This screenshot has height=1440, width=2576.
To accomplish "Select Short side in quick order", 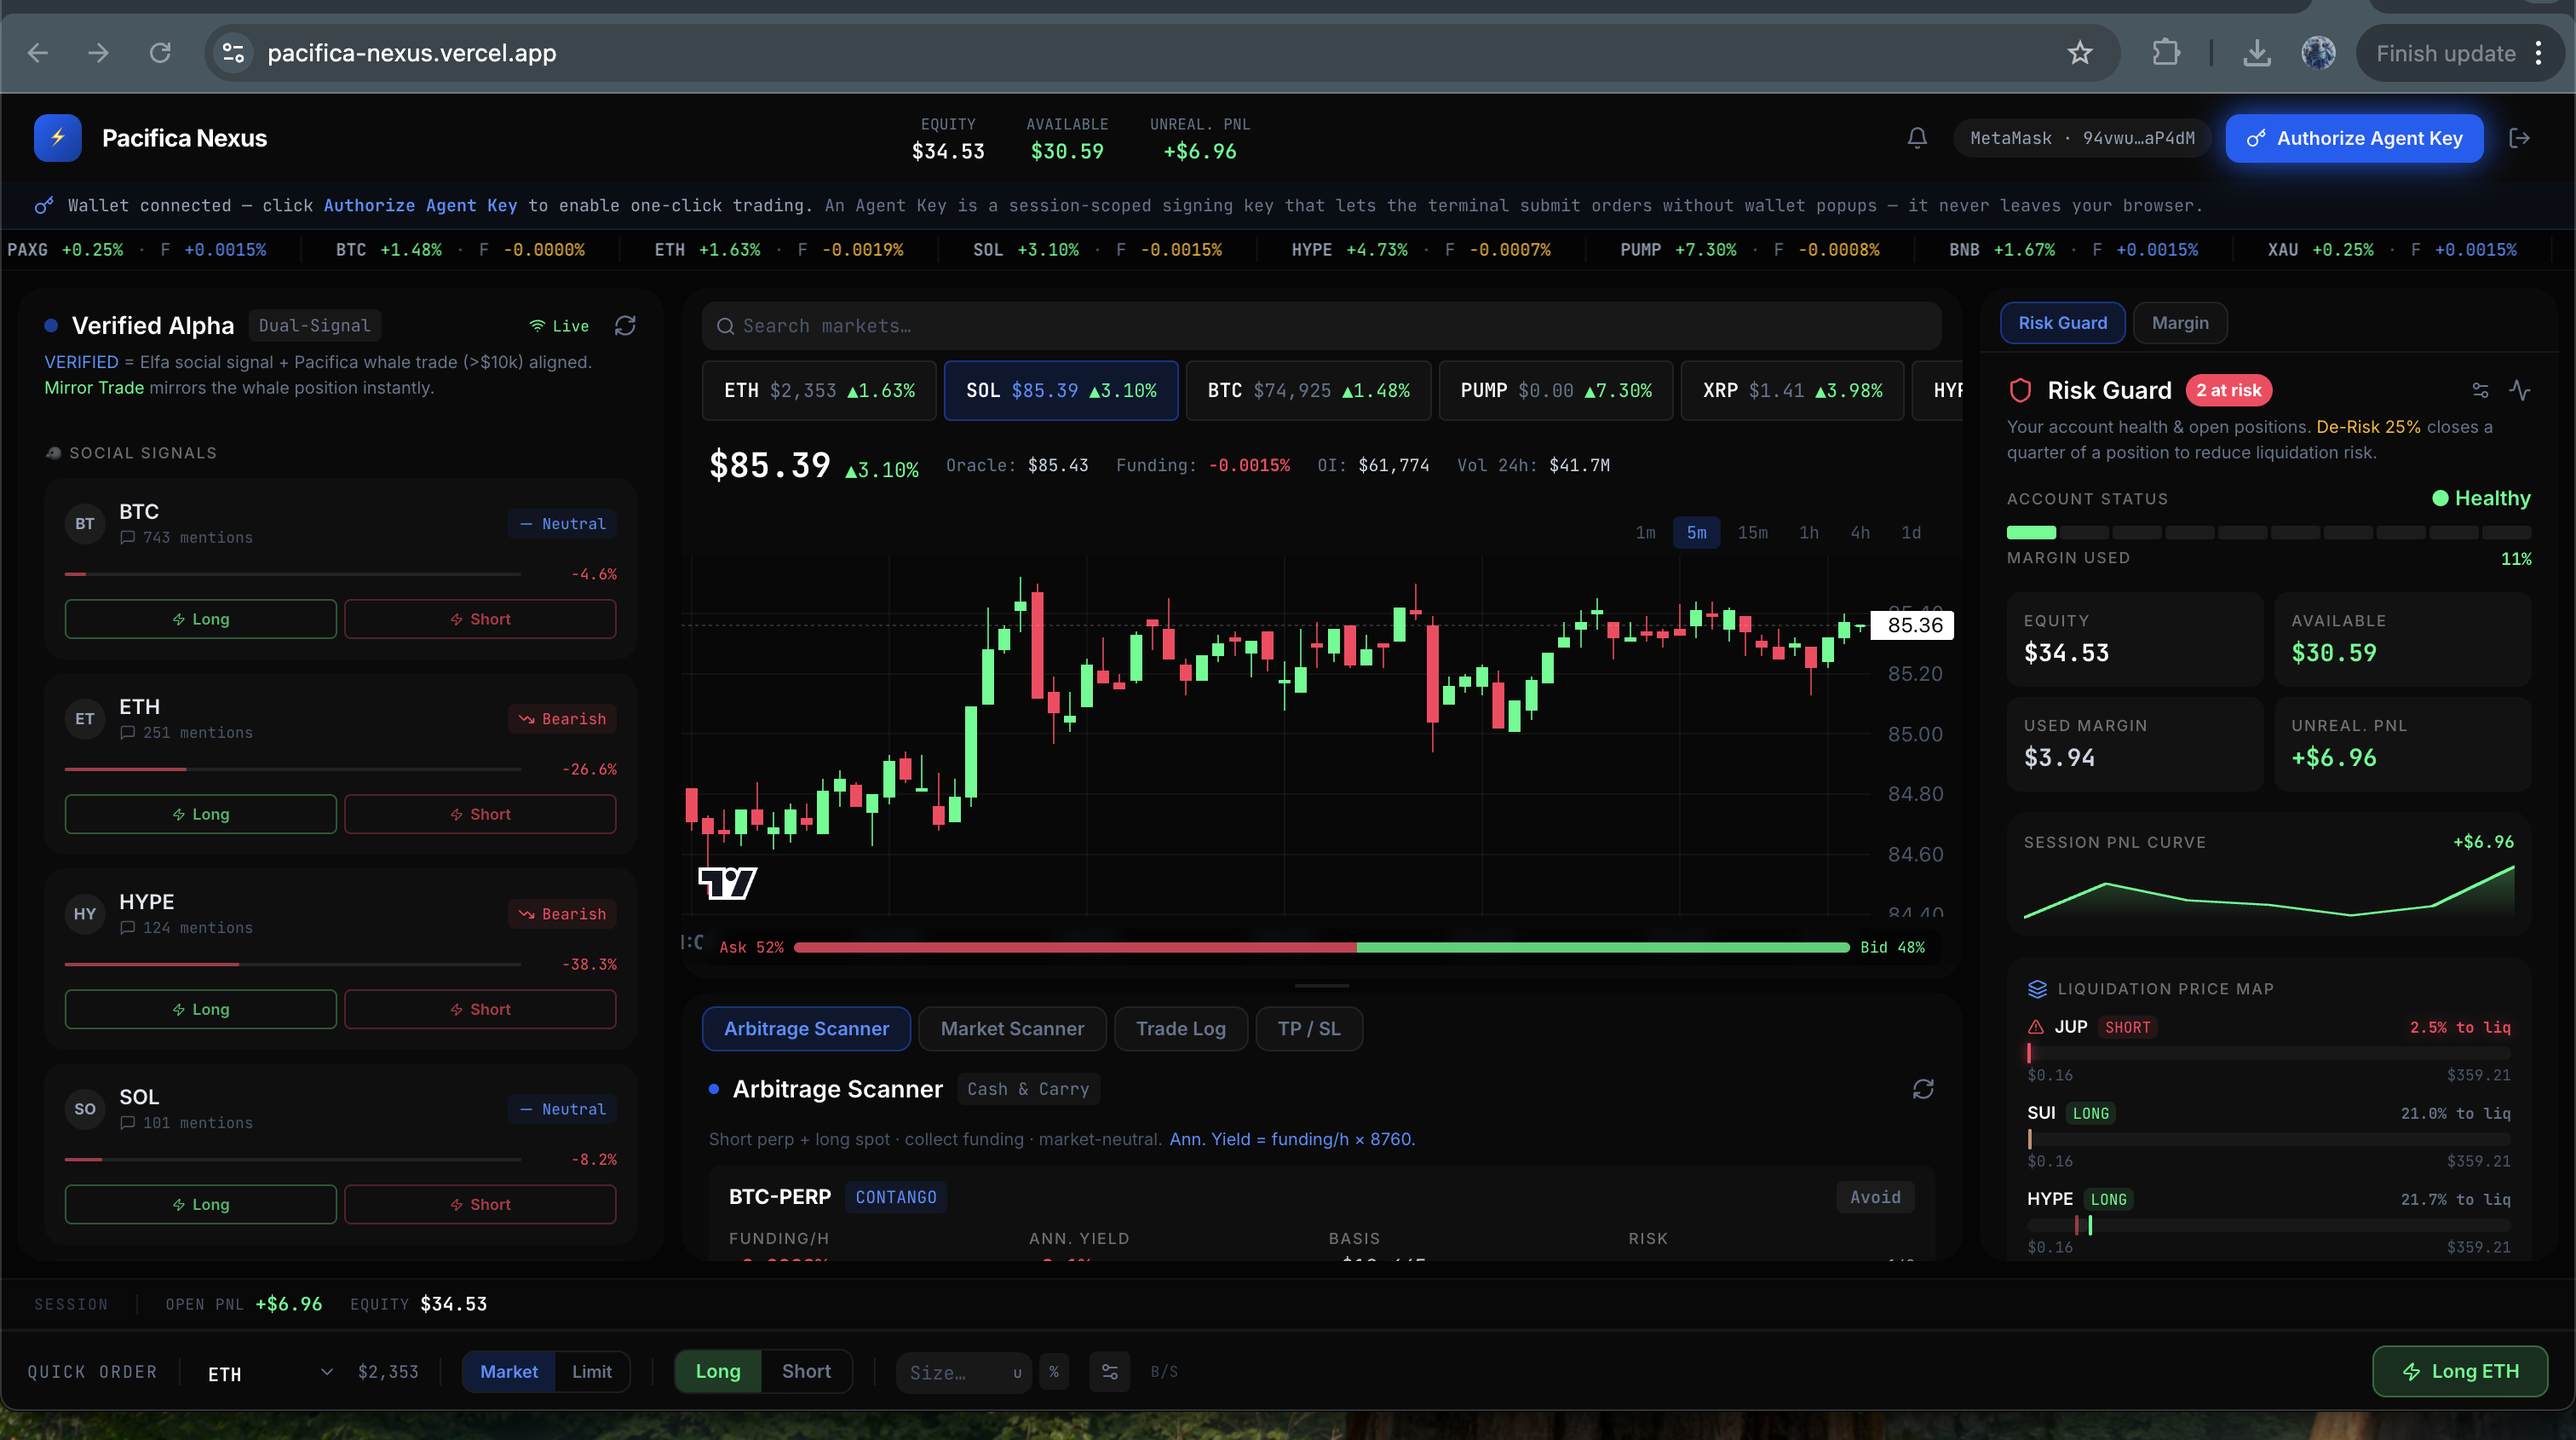I will (x=806, y=1372).
